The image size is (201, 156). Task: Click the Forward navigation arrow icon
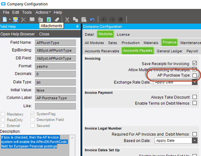click(112, 20)
